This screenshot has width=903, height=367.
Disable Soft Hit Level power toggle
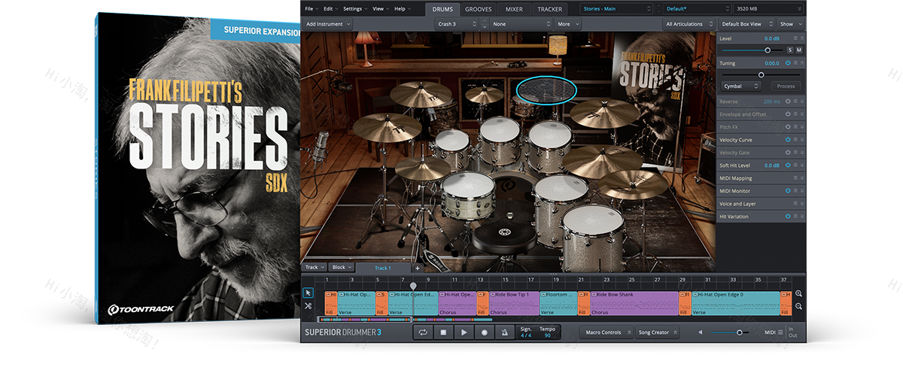(788, 165)
